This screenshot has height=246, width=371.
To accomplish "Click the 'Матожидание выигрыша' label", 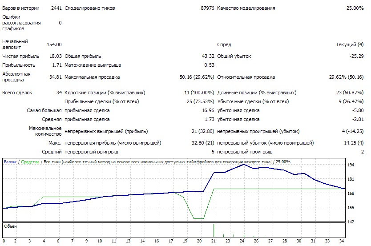I will tap(93, 65).
